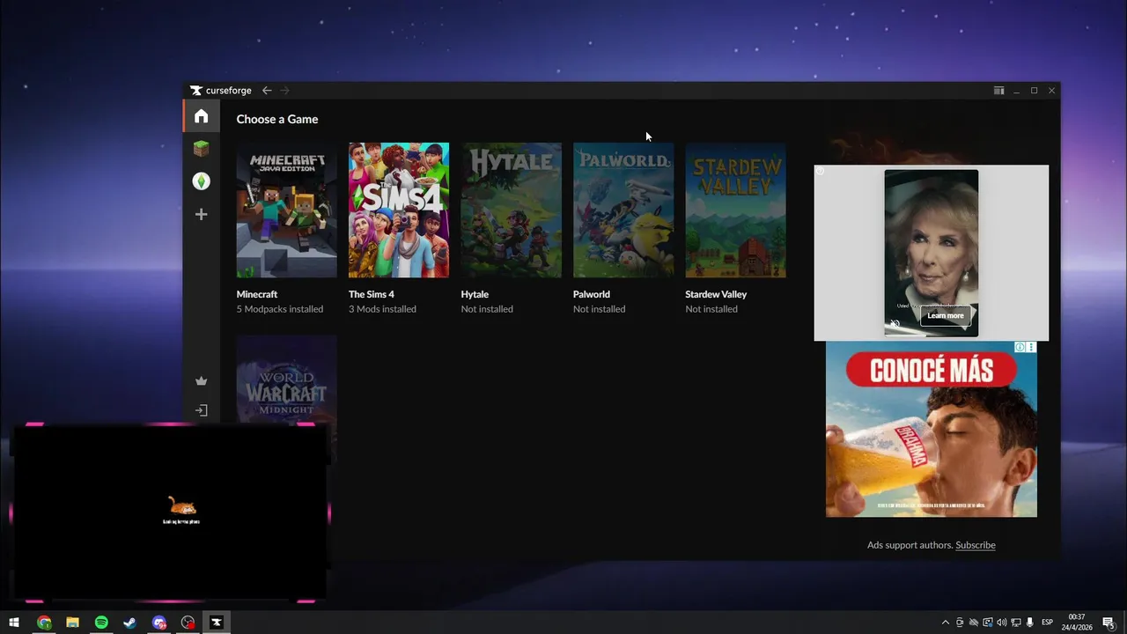Viewport: 1127px width, 634px height.
Task: Switch to the CurseForge taskbar icon
Action: pyautogui.click(x=216, y=623)
